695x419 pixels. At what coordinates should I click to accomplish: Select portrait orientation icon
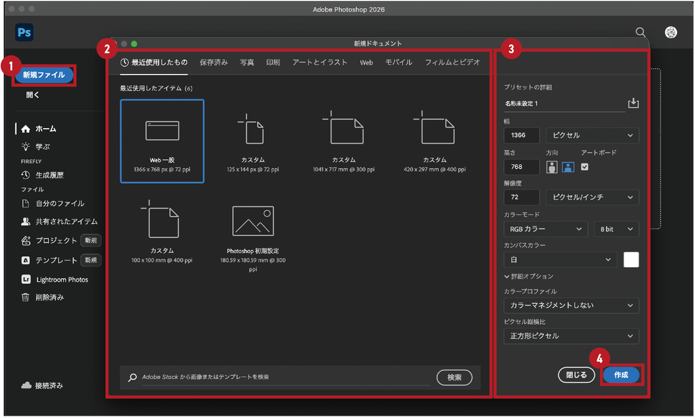click(x=552, y=167)
